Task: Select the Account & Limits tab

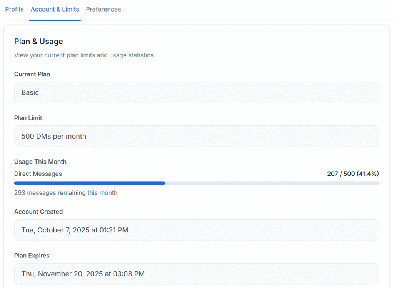Action: click(55, 9)
